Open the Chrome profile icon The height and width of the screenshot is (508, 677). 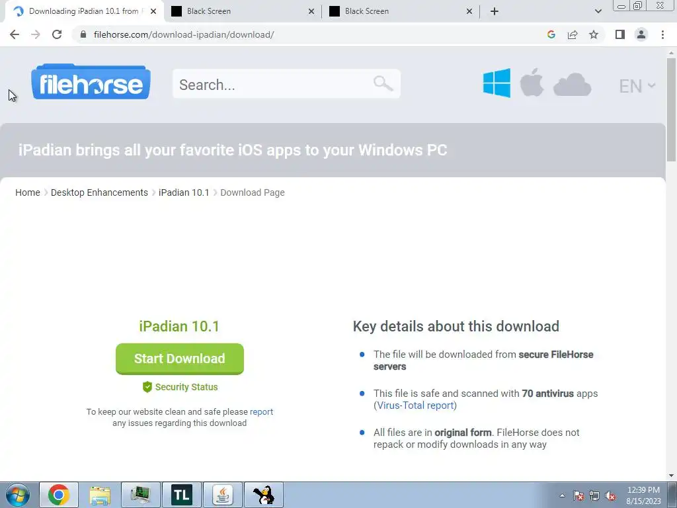(641, 34)
